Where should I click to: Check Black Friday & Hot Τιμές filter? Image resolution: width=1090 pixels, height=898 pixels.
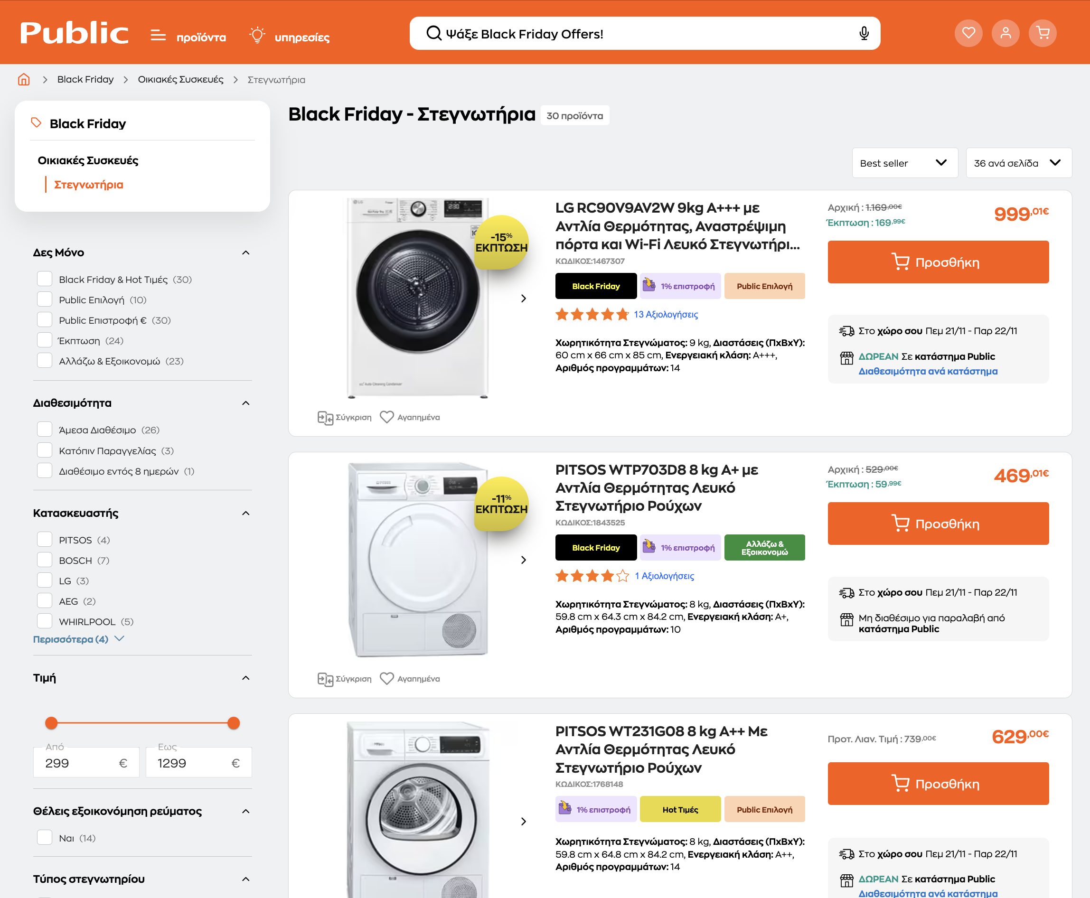point(45,279)
